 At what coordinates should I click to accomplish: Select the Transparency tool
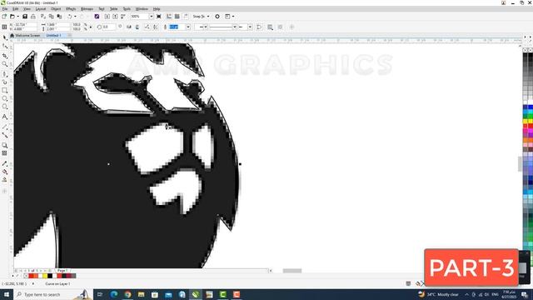point(4,153)
